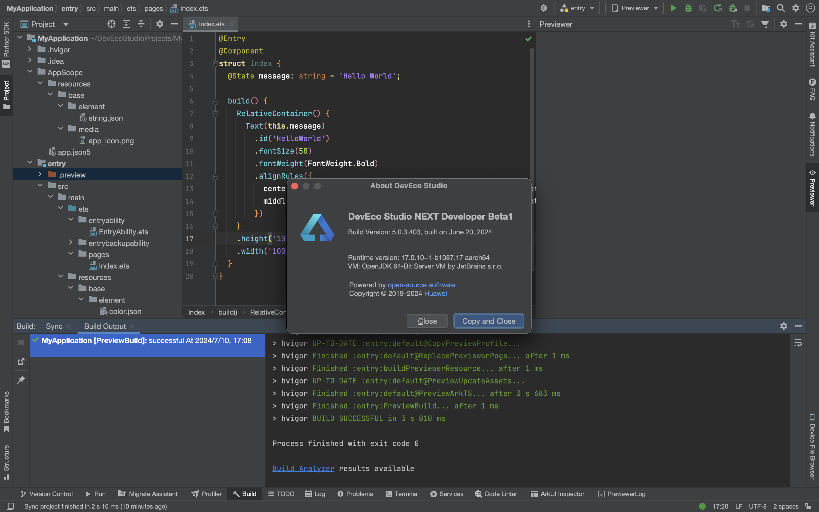Open Version Control tool window
819x512 pixels.
[x=47, y=494]
